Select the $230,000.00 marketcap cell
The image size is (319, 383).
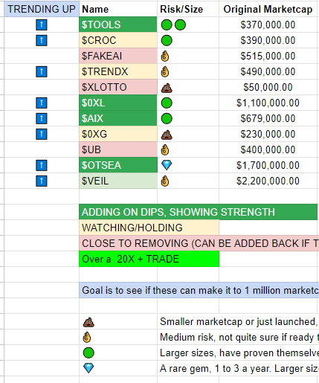tap(268, 134)
